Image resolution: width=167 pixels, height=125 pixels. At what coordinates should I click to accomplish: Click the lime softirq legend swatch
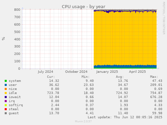[6, 105]
